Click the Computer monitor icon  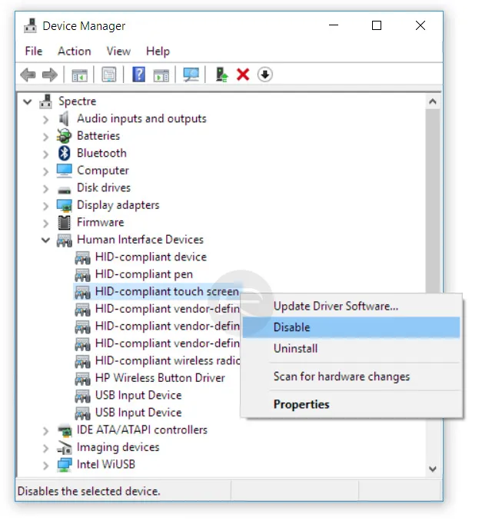click(x=64, y=171)
